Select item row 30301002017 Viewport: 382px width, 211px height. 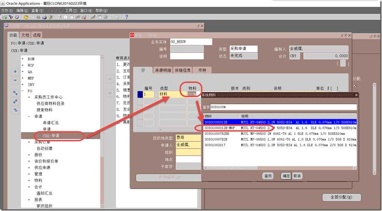tap(280, 145)
